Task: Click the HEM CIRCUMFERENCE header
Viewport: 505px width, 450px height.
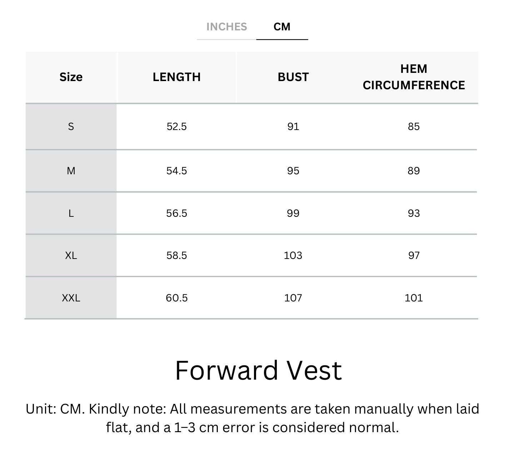Action: (x=414, y=77)
